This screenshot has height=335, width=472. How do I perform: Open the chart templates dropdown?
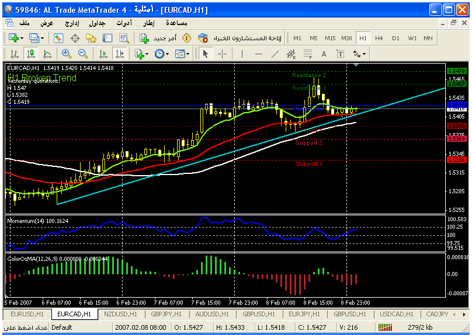(182, 54)
